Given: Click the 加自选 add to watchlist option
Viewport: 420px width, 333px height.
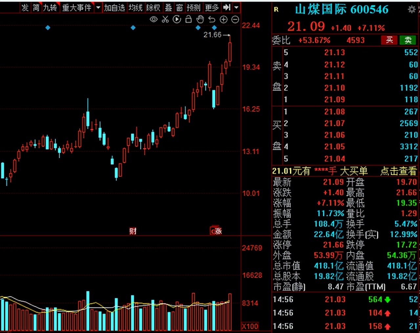Looking at the screenshot, I should pyautogui.click(x=114, y=7).
